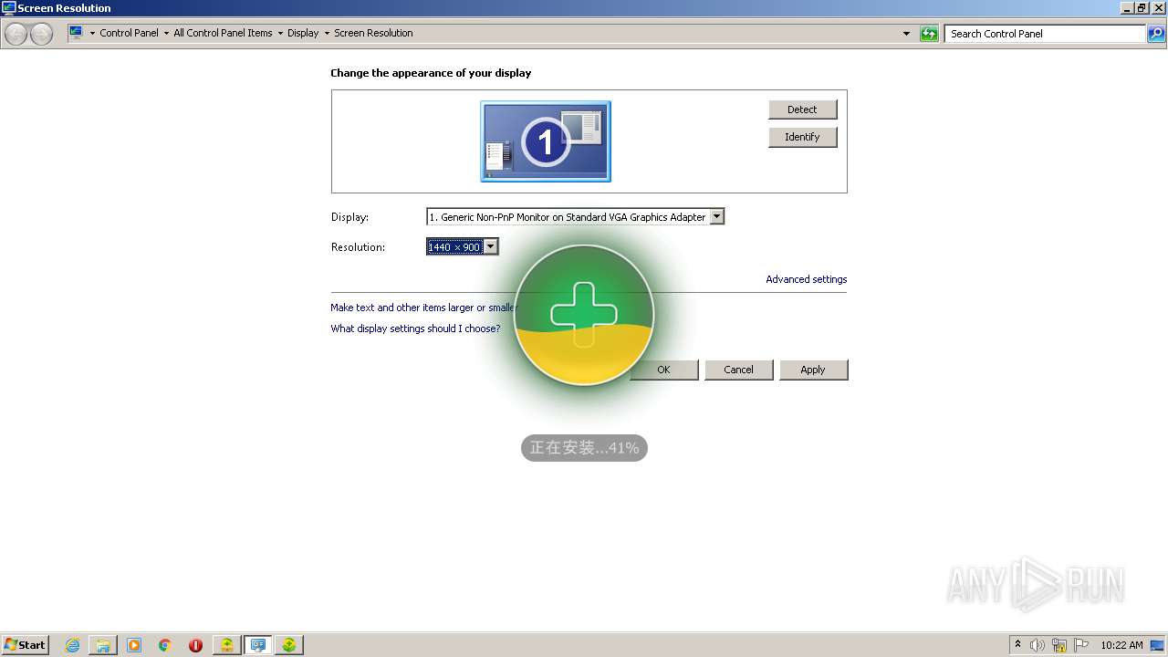Expand the arrow after All Control Panel Items
This screenshot has width=1168, height=657.
click(280, 33)
